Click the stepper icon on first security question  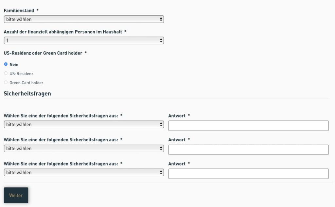(161, 124)
